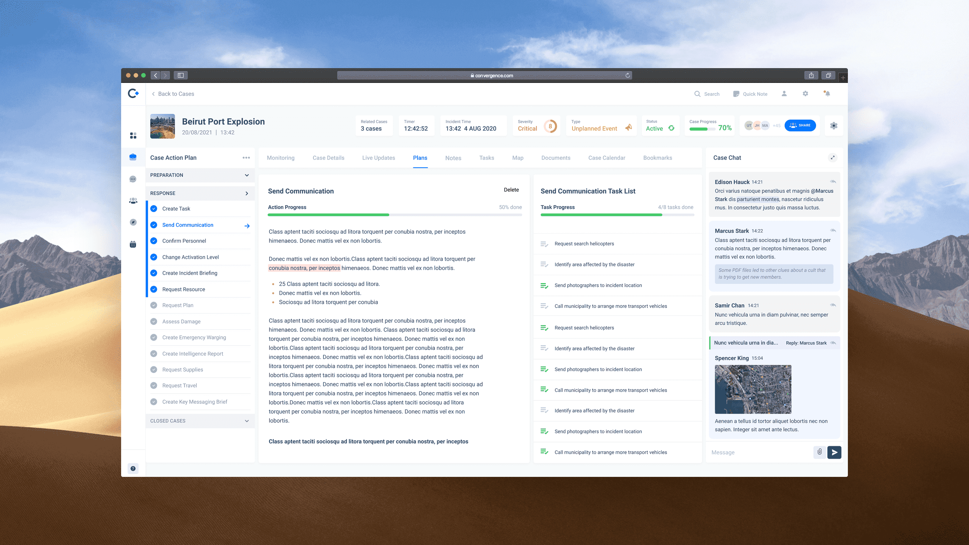Open the chat bubble icon in the sidebar
The width and height of the screenshot is (969, 545).
pos(133,179)
